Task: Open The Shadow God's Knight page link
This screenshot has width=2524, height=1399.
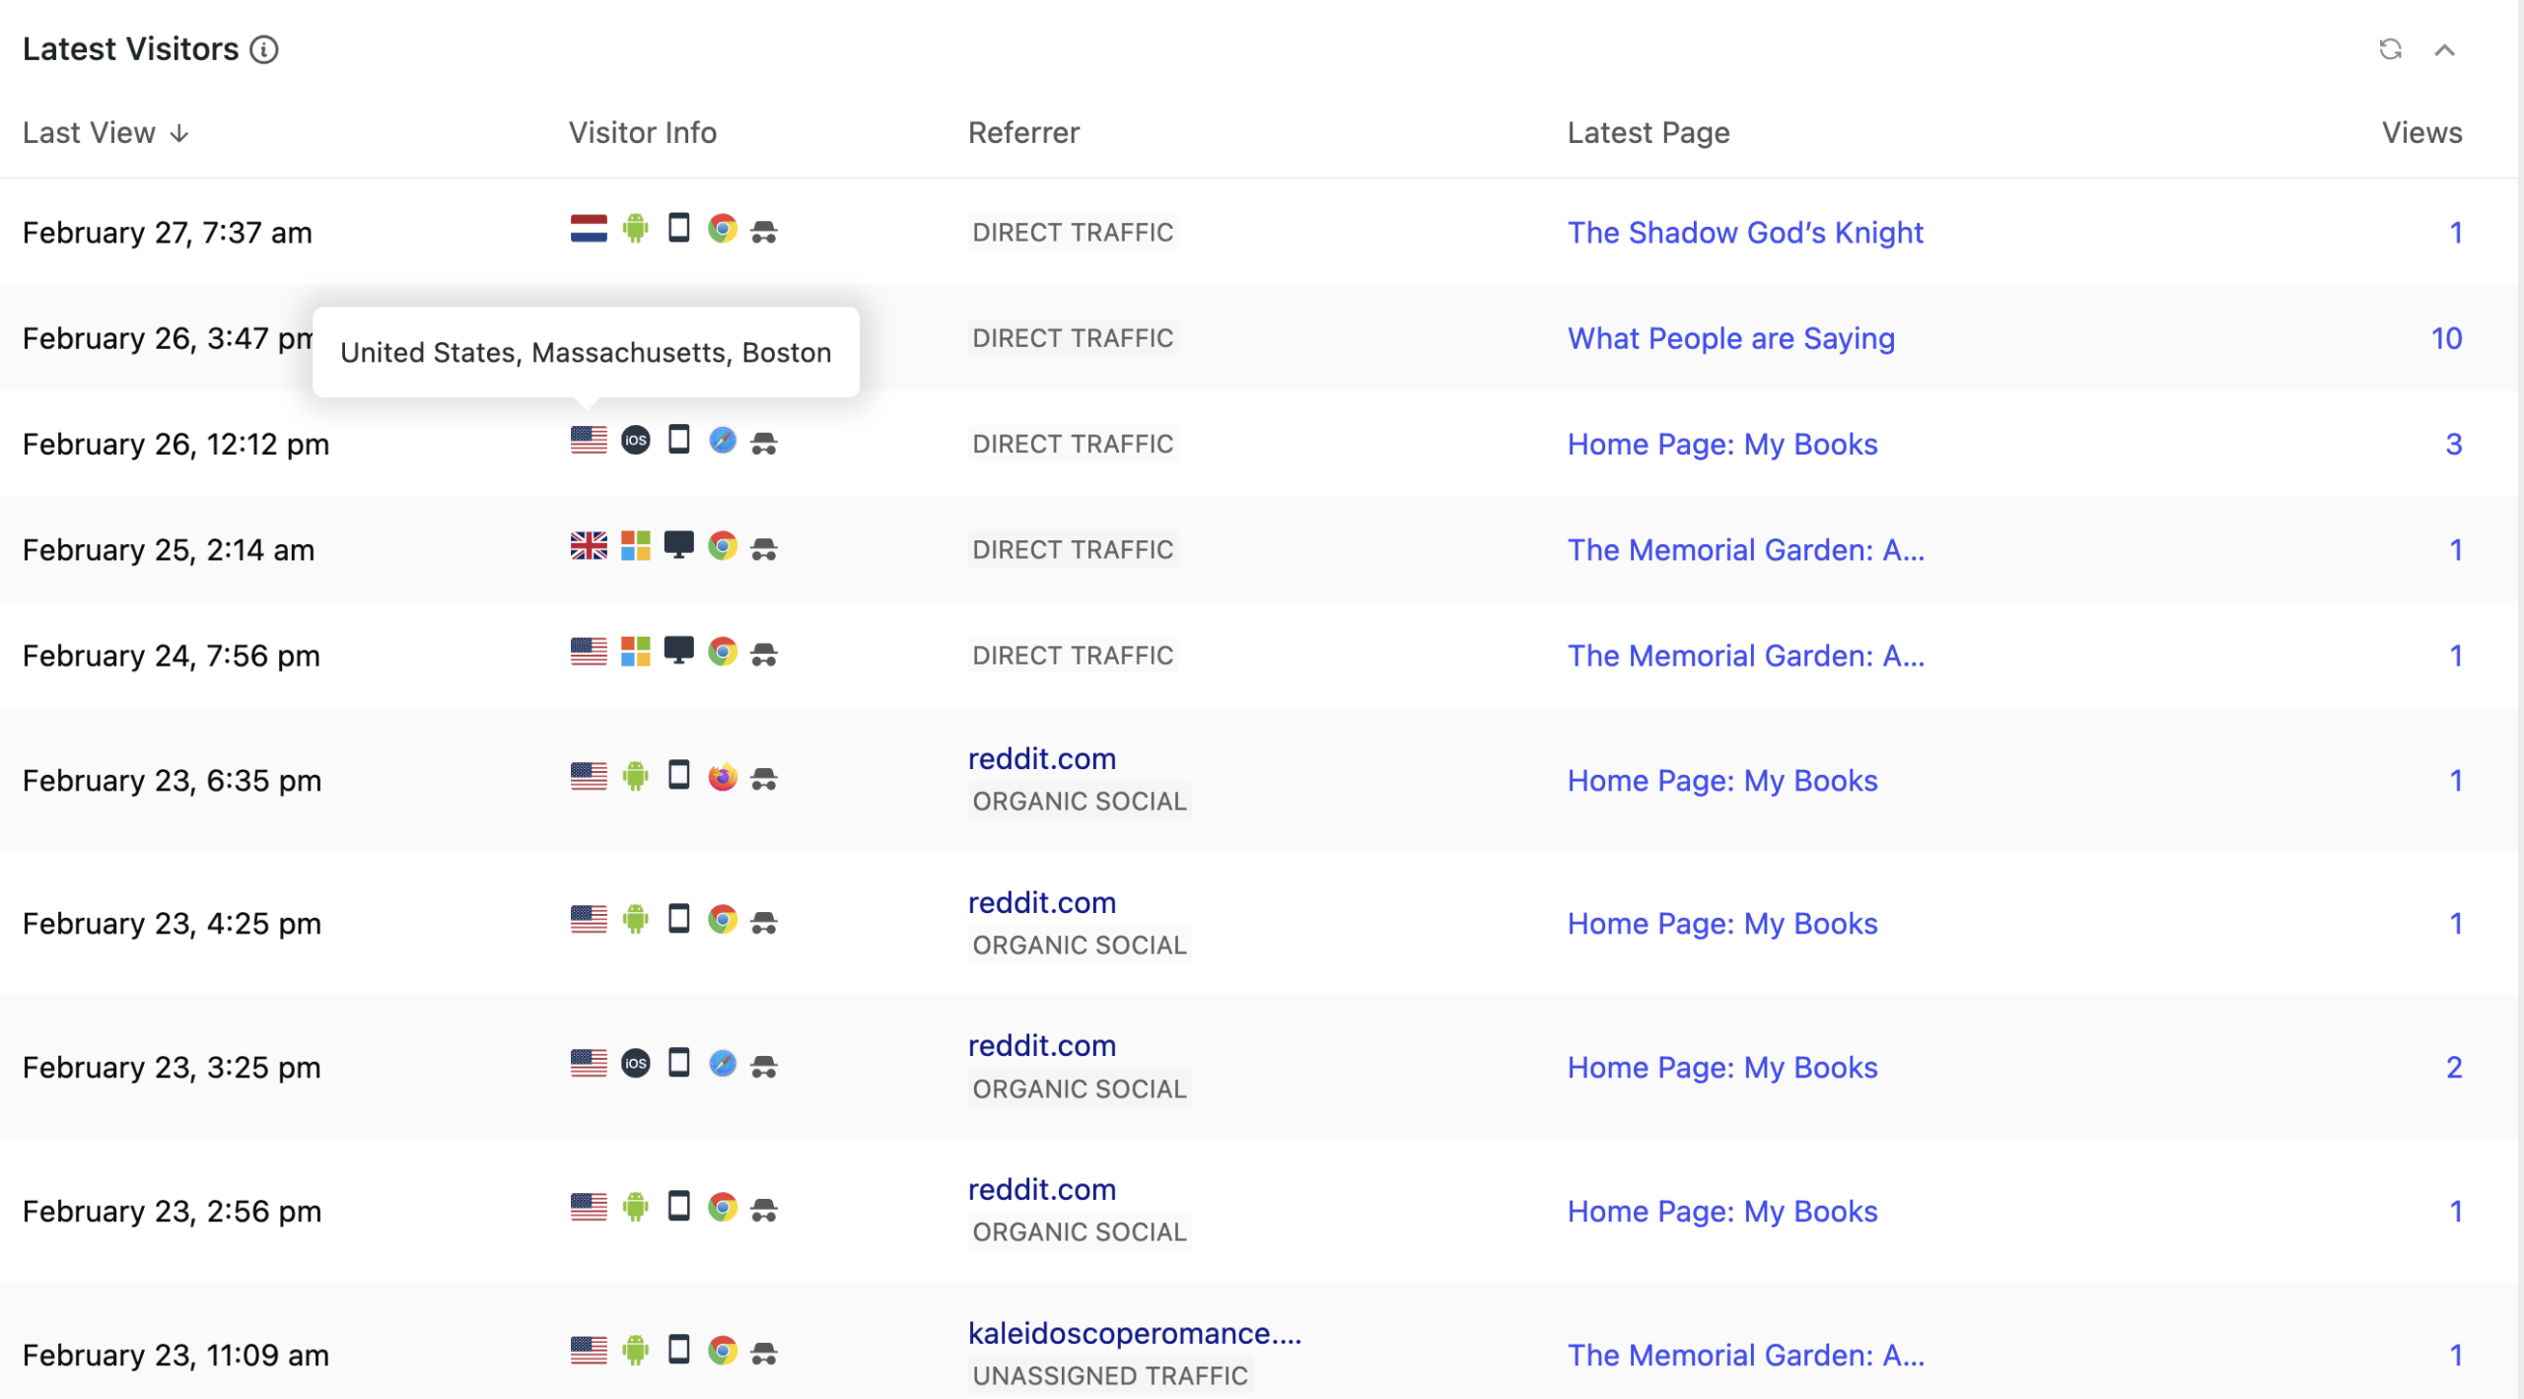Action: [x=1744, y=233]
